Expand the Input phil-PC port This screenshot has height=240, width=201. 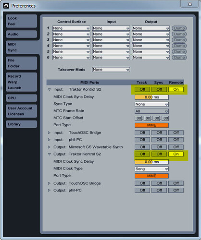coord(49,140)
